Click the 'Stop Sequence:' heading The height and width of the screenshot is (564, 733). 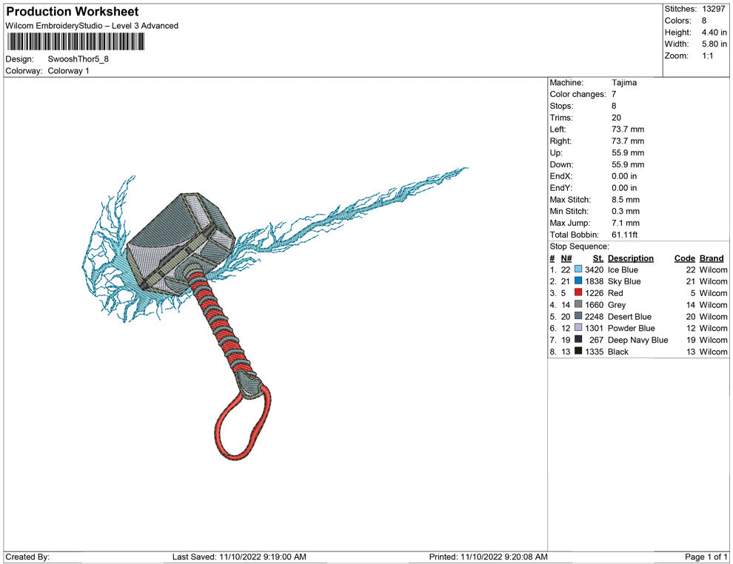[580, 246]
